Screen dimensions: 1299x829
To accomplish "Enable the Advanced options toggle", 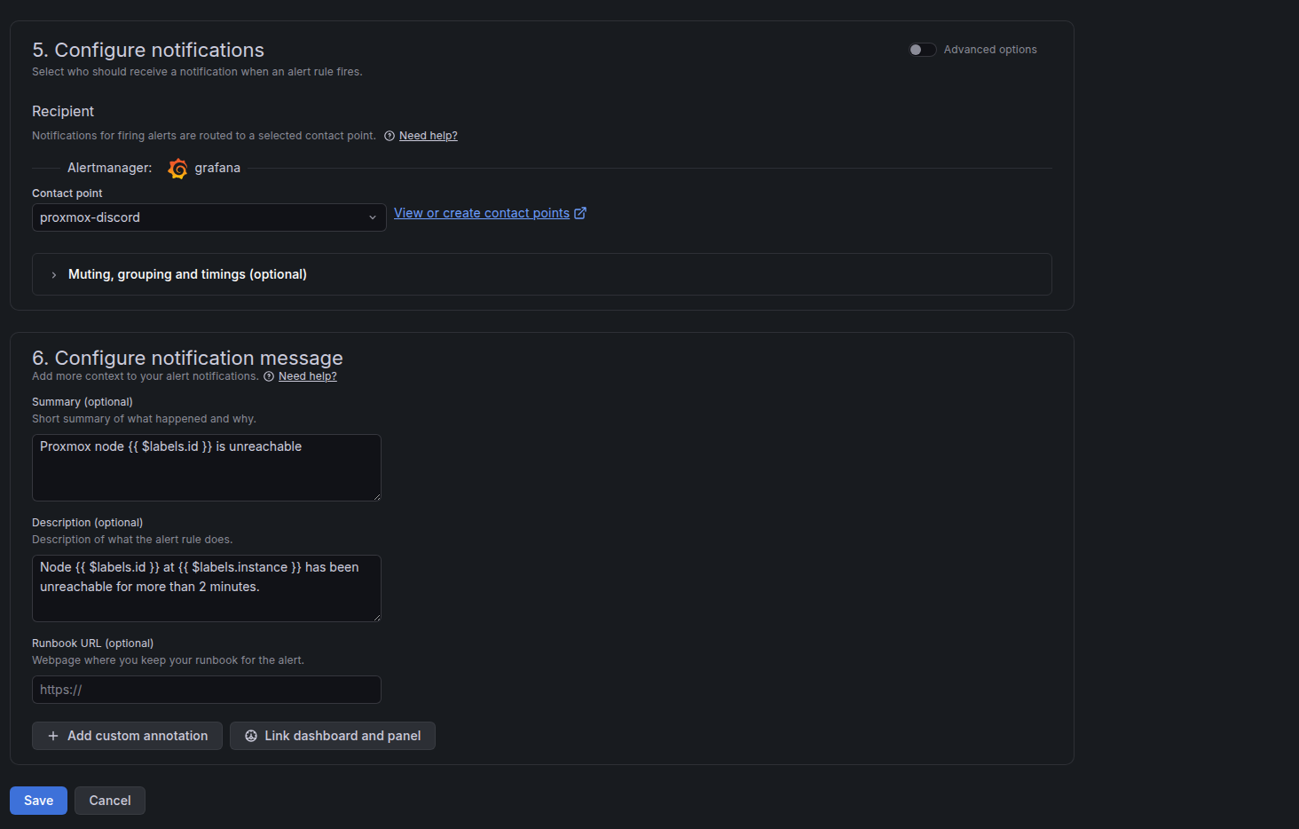I will coord(923,50).
